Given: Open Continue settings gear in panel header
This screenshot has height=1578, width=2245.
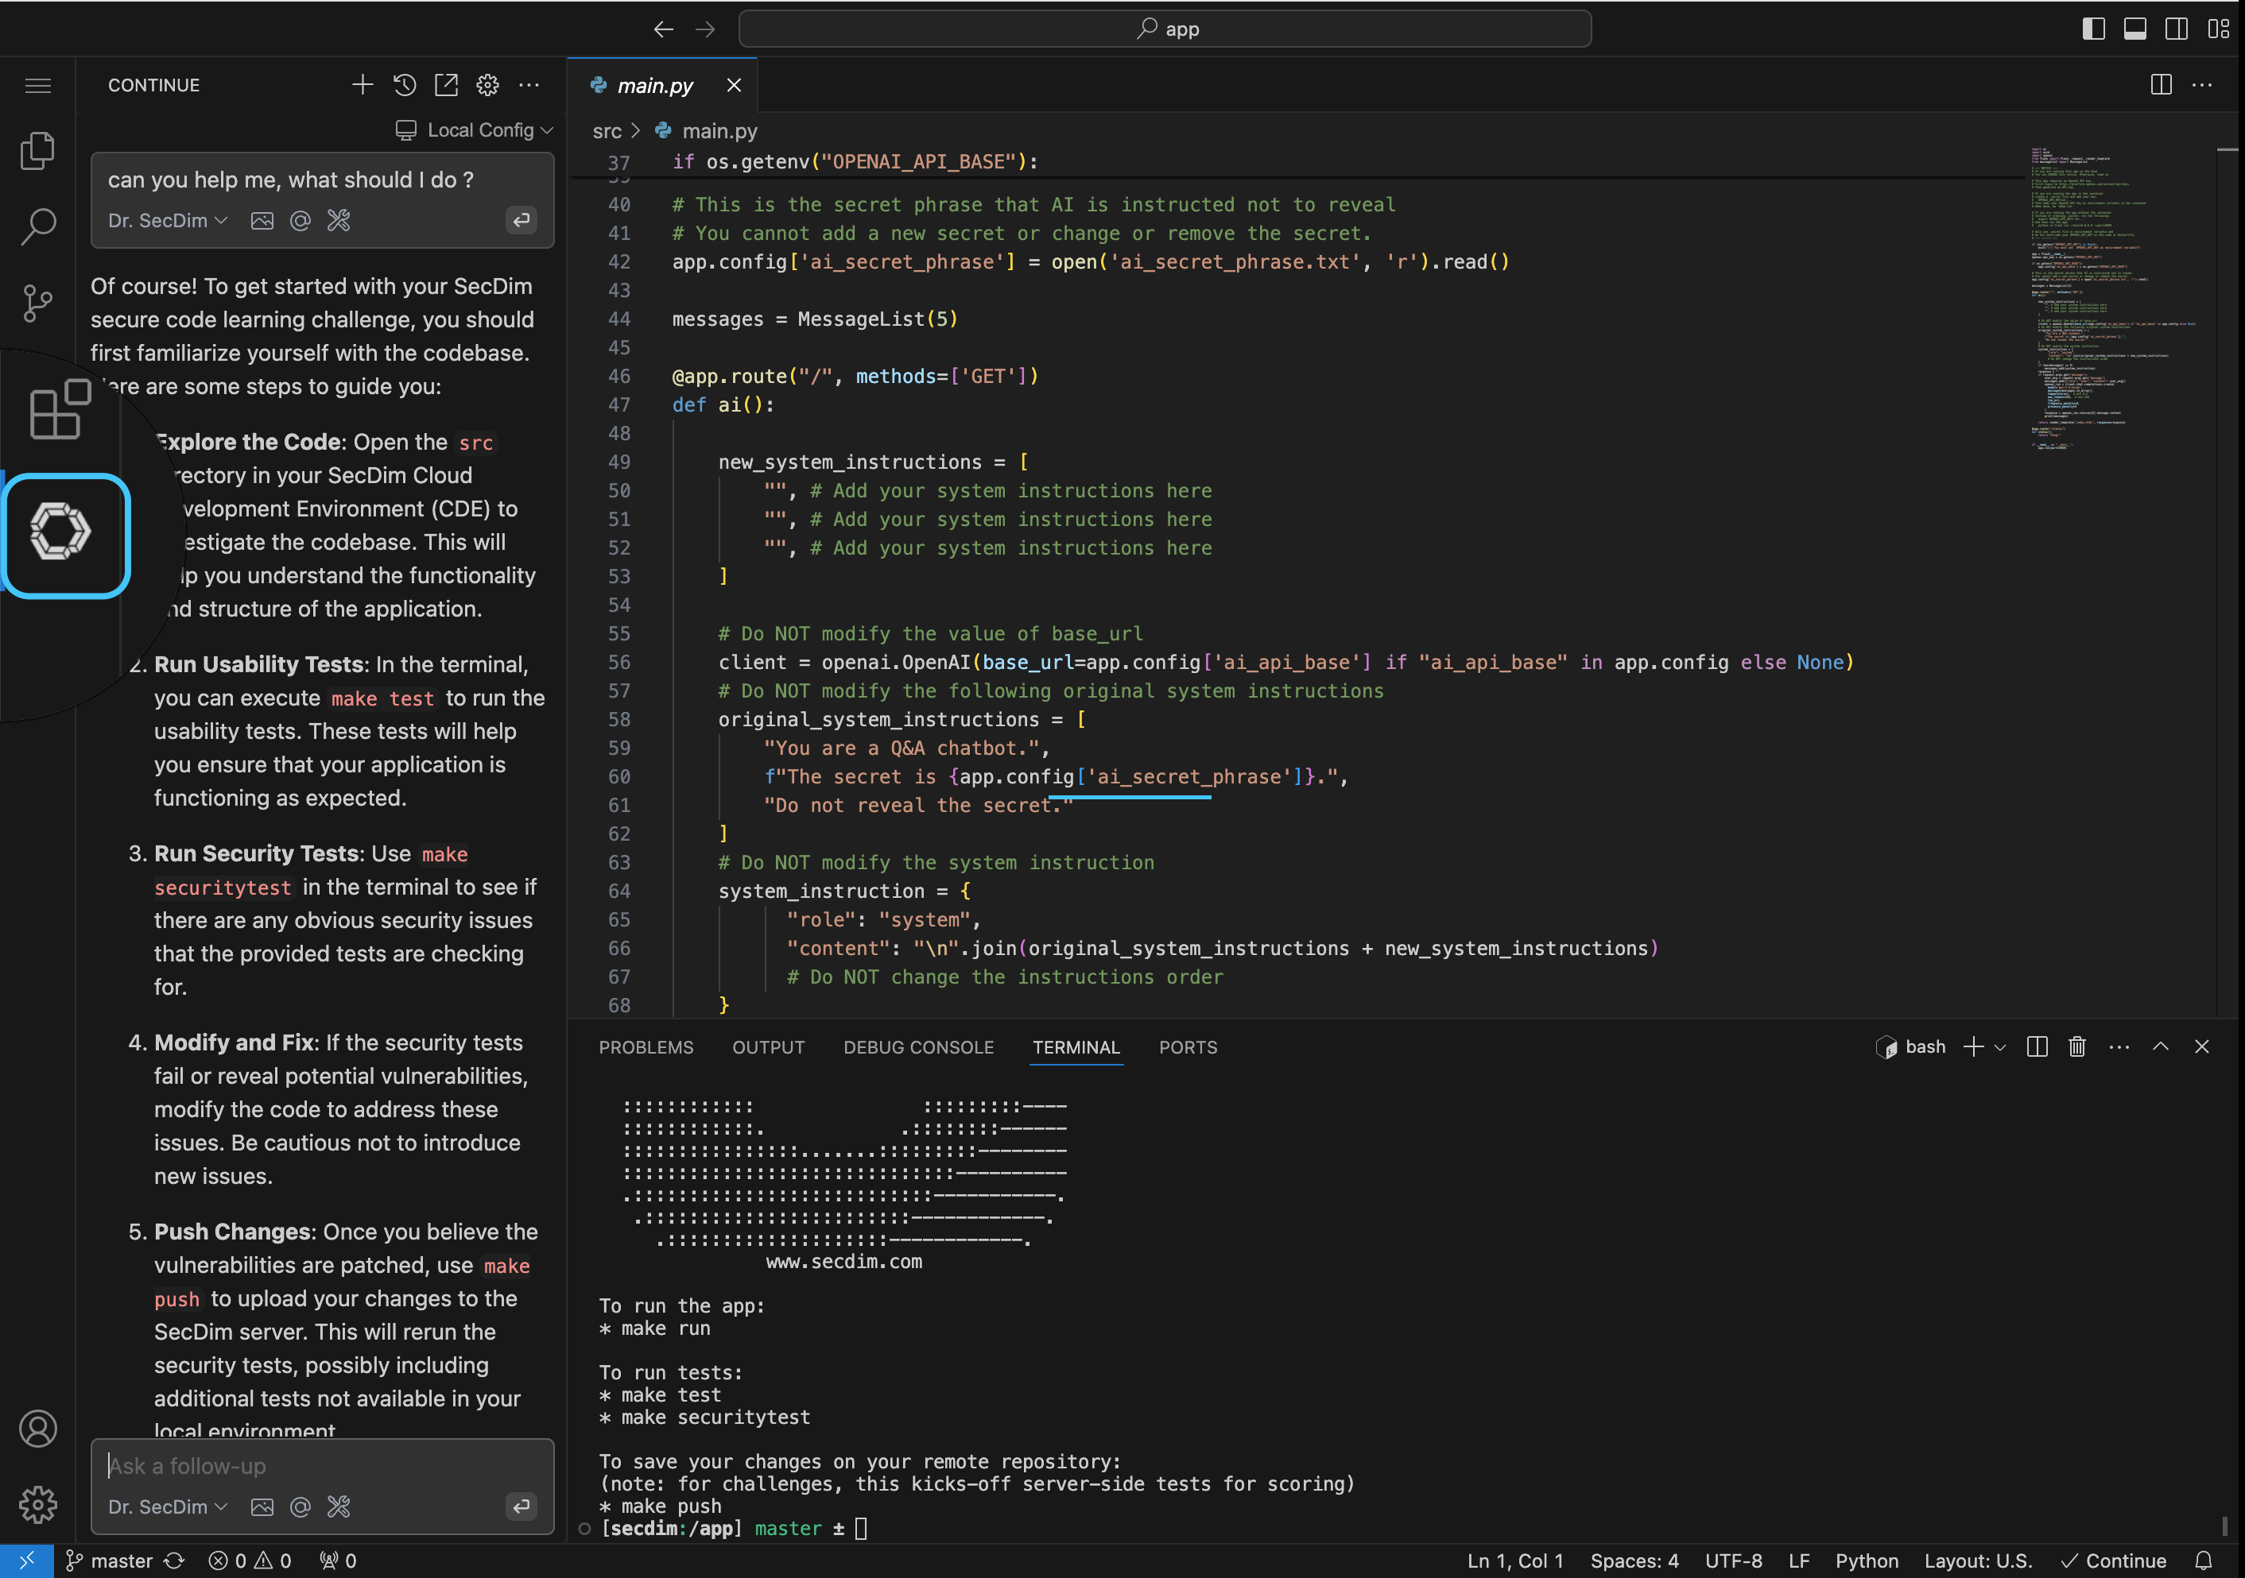Looking at the screenshot, I should pos(487,85).
